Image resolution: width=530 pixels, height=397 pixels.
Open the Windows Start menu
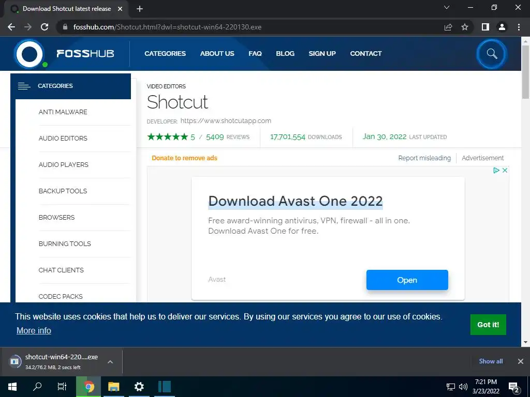pos(12,387)
